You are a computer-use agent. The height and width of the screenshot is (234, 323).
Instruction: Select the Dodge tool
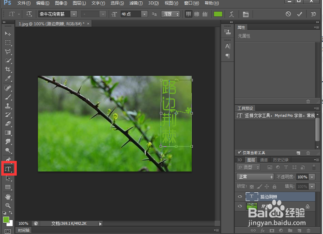(8, 150)
